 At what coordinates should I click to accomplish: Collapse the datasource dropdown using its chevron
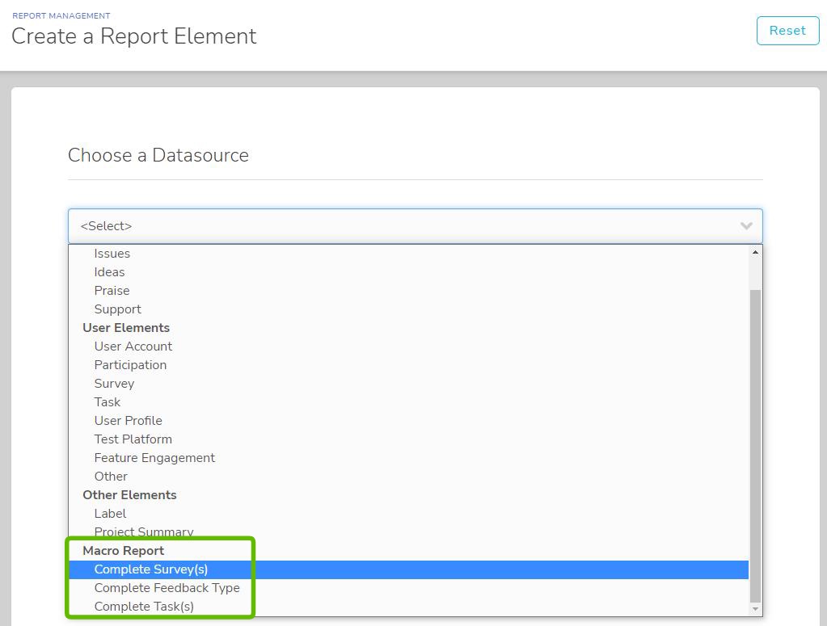click(x=746, y=226)
